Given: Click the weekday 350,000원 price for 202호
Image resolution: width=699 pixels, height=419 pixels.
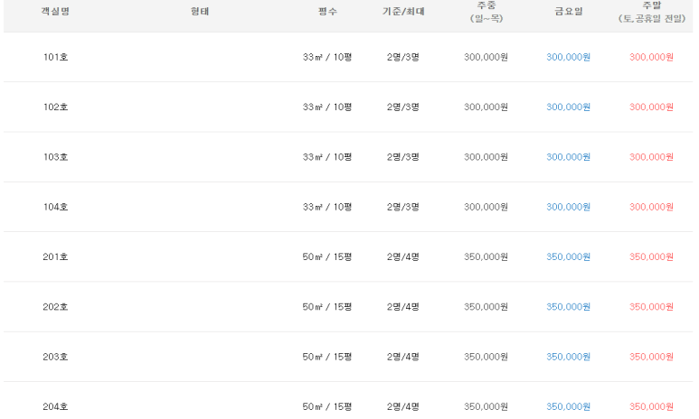Looking at the screenshot, I should 486,307.
